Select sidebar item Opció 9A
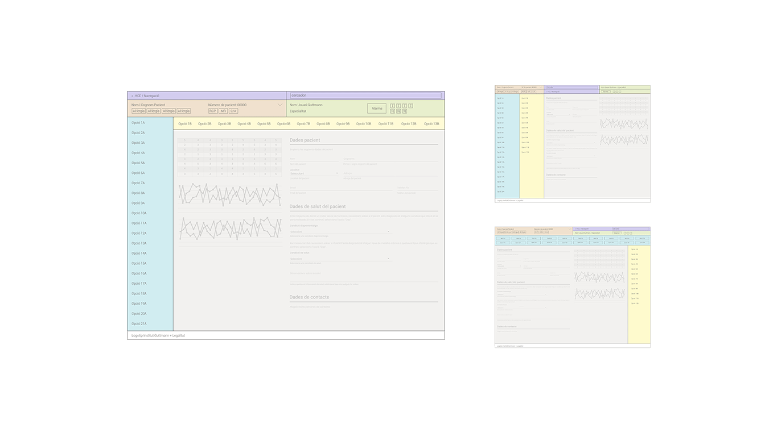The image size is (769, 432). tap(138, 203)
